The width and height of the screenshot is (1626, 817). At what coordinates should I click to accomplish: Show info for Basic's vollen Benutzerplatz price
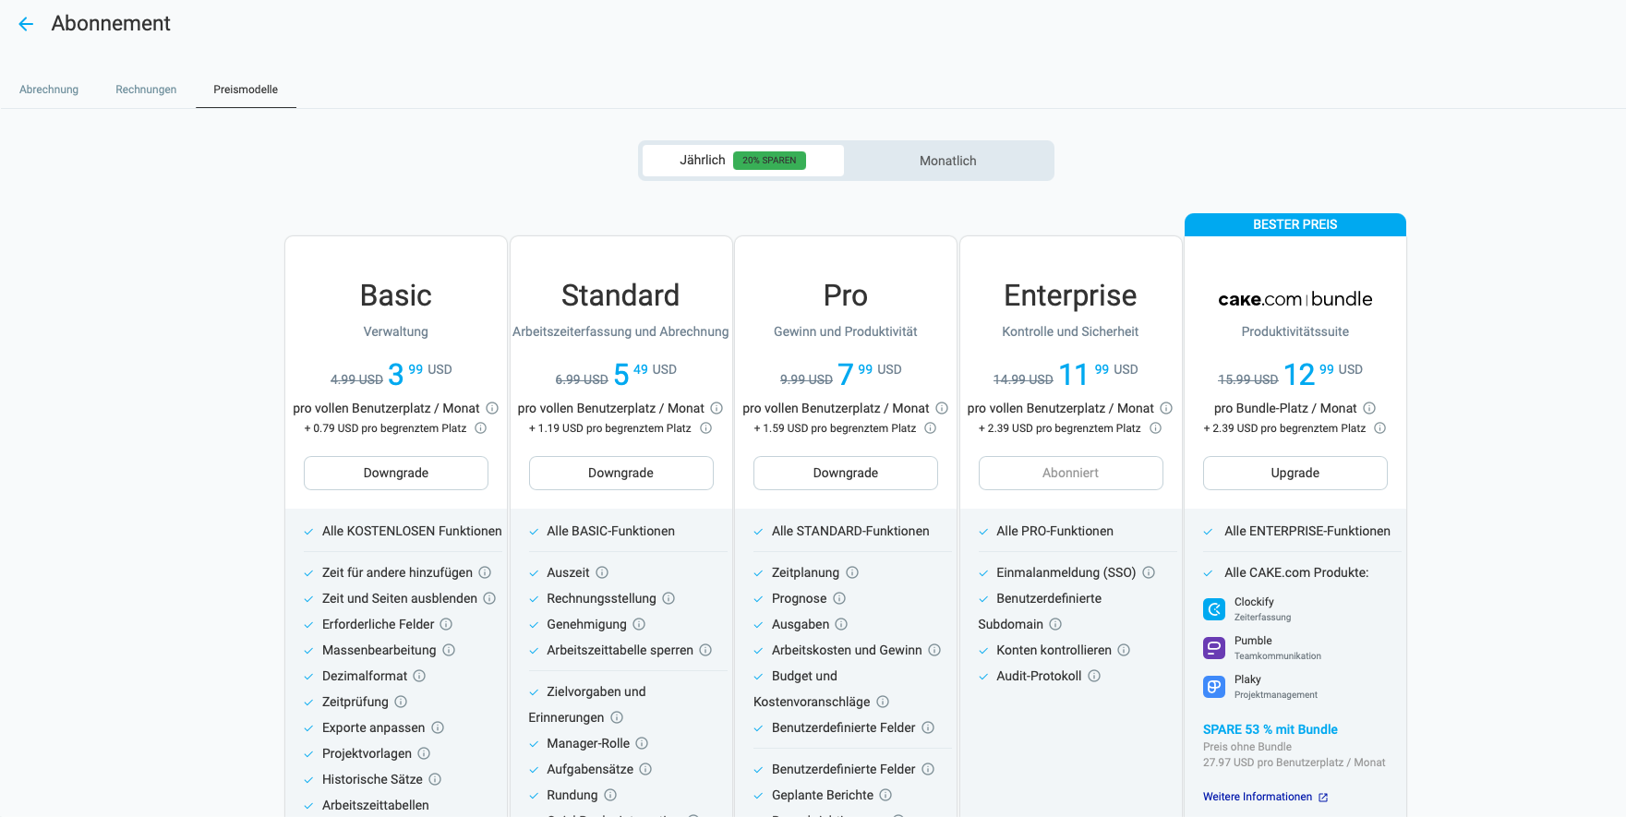click(492, 408)
